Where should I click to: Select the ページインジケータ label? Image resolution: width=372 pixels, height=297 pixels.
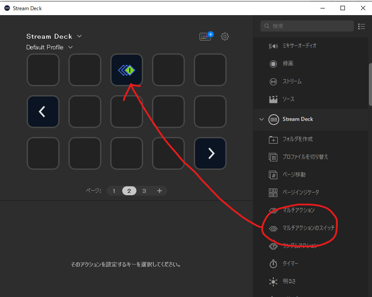[301, 192]
